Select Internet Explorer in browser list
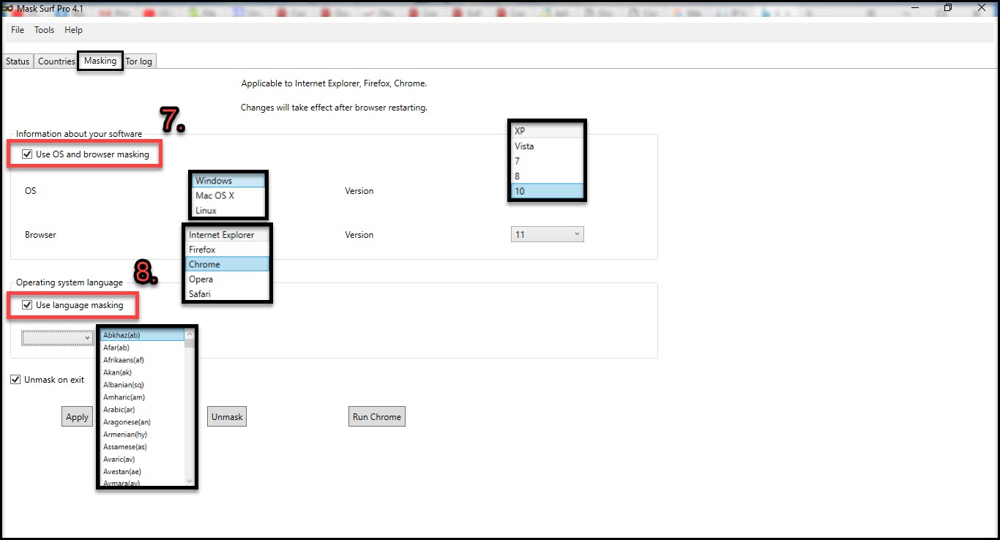This screenshot has width=1000, height=540. point(228,235)
